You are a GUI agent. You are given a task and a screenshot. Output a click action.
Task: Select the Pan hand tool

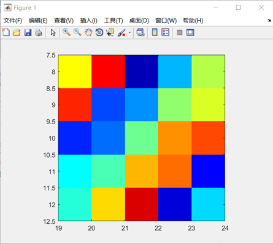tap(88, 32)
